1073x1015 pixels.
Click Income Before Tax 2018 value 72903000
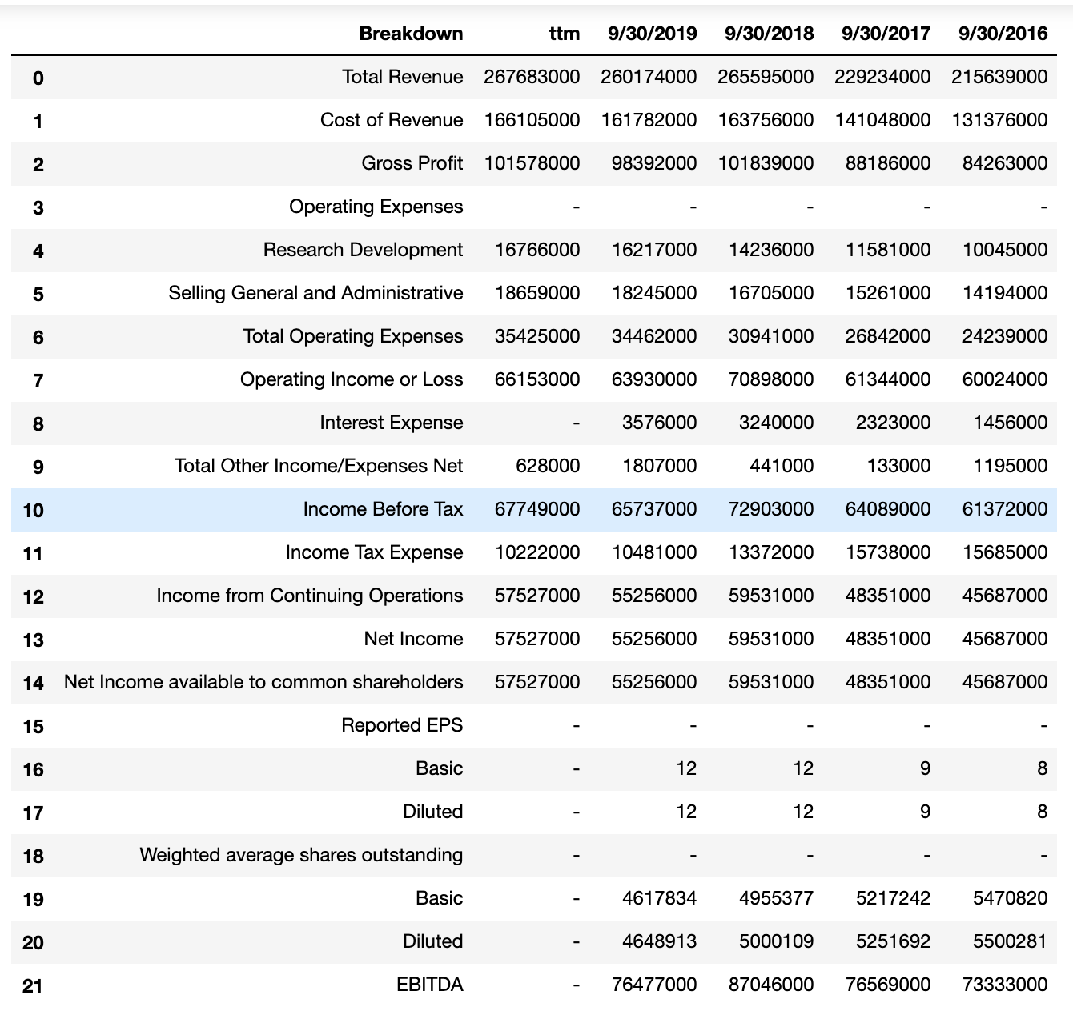(771, 509)
